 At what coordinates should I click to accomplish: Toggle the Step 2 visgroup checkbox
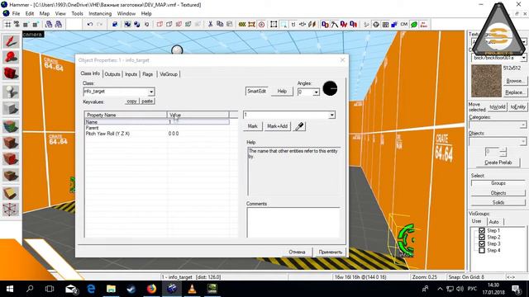click(x=482, y=237)
